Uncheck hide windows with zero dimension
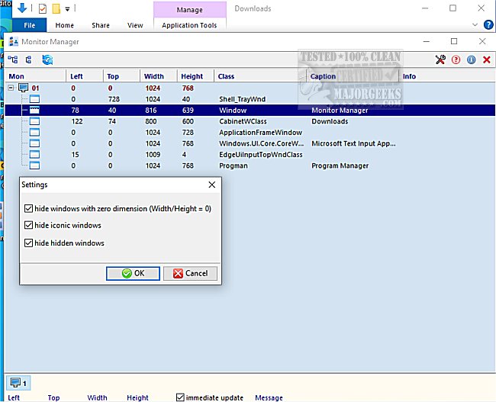The image size is (496, 402). 29,208
